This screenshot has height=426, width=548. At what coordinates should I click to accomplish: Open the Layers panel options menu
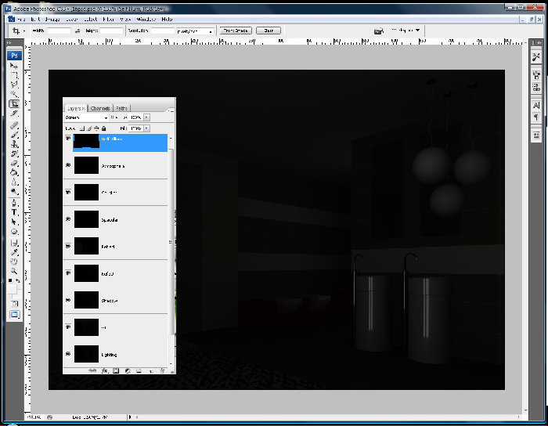[170, 110]
